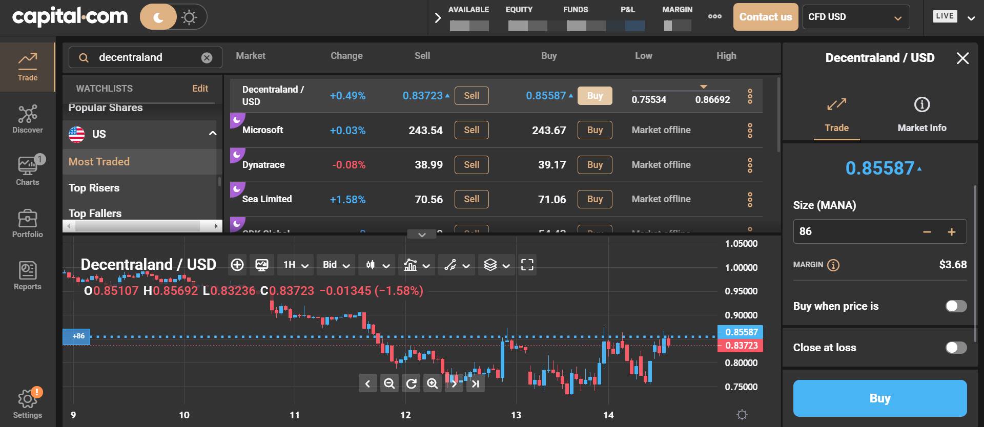The width and height of the screenshot is (984, 427).
Task: Decrease the order size with minus
Action: 927,232
